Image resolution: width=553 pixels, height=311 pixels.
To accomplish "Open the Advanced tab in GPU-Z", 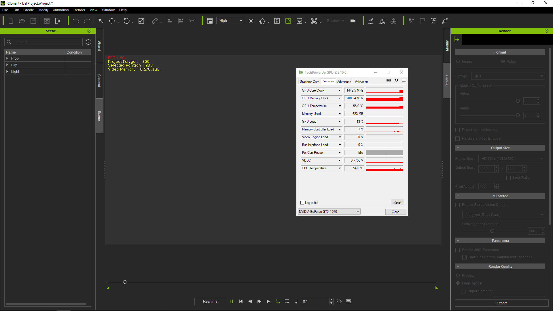I will pyautogui.click(x=344, y=81).
